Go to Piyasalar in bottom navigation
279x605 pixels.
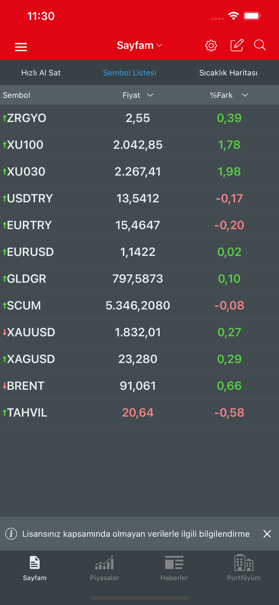tap(104, 568)
